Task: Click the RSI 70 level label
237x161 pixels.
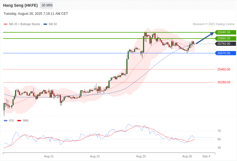Action: pyautogui.click(x=219, y=131)
